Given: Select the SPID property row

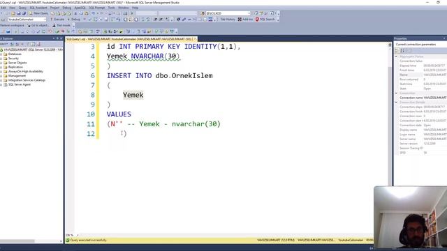Looking at the screenshot, I should 423,153.
